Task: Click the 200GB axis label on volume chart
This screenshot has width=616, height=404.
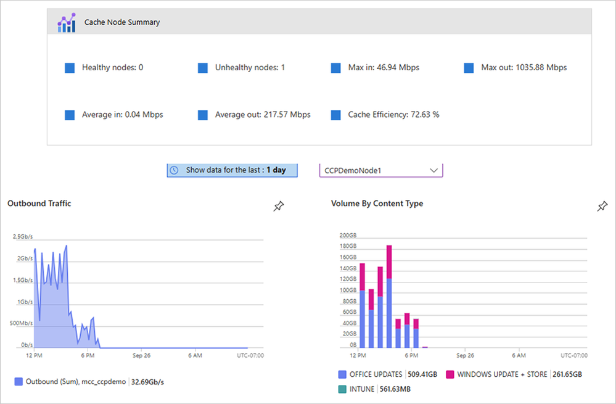Action: [x=348, y=236]
